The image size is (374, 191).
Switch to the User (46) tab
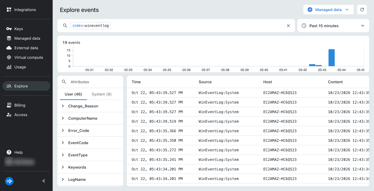(73, 94)
